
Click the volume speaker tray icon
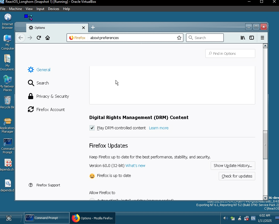225,218
